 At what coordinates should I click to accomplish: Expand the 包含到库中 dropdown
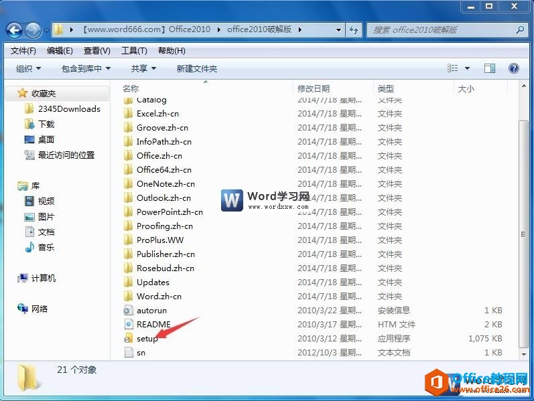(x=86, y=69)
